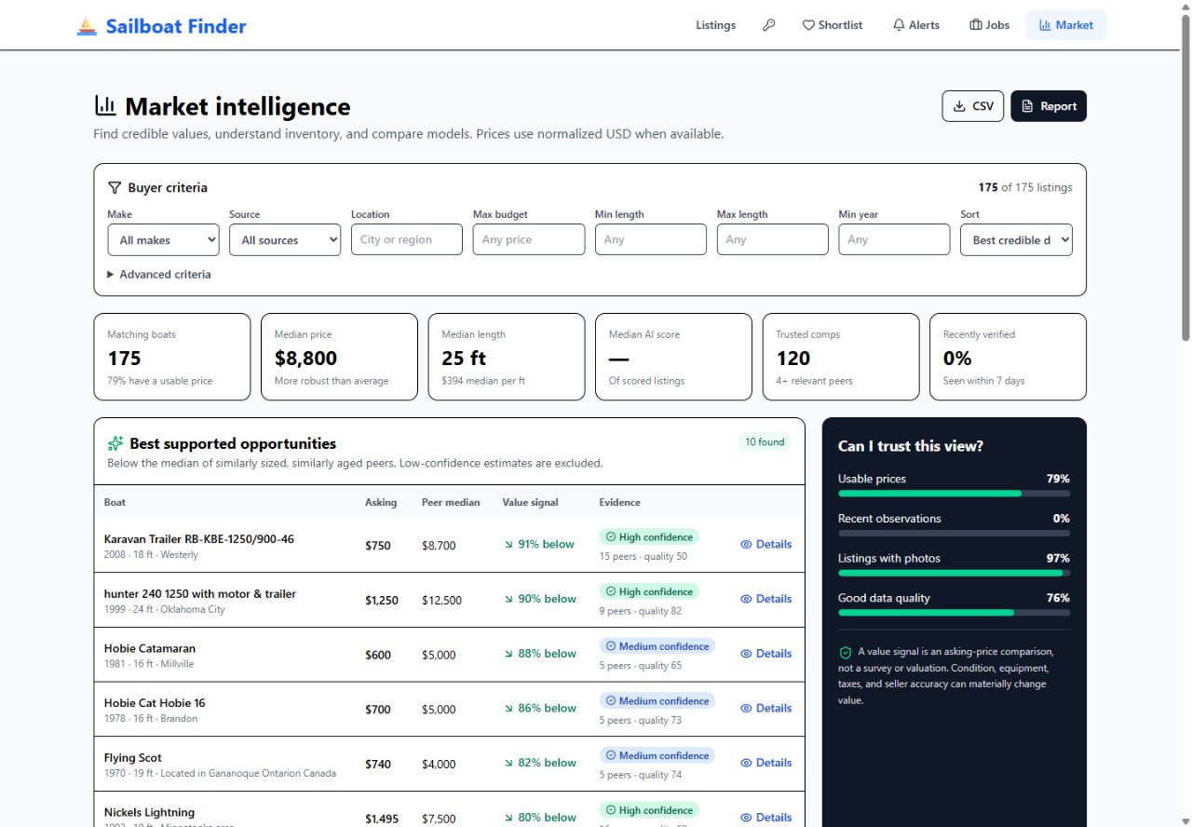Click the Medium confidence icon for Hobie Catamaran
The height and width of the screenshot is (827, 1192).
pos(611,646)
